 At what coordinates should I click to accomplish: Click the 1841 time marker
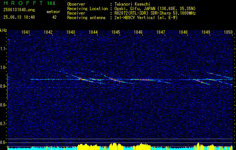pos(26,32)
